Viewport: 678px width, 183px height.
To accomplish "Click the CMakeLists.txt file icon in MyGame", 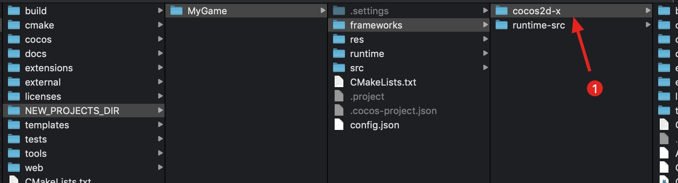I will tap(339, 82).
